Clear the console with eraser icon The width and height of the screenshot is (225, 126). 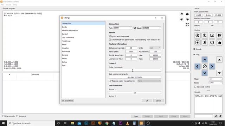(220, 116)
